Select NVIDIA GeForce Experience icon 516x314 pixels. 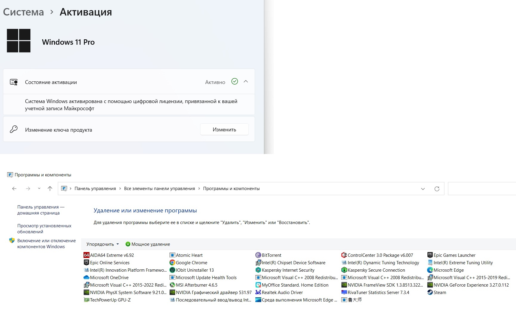coord(430,285)
